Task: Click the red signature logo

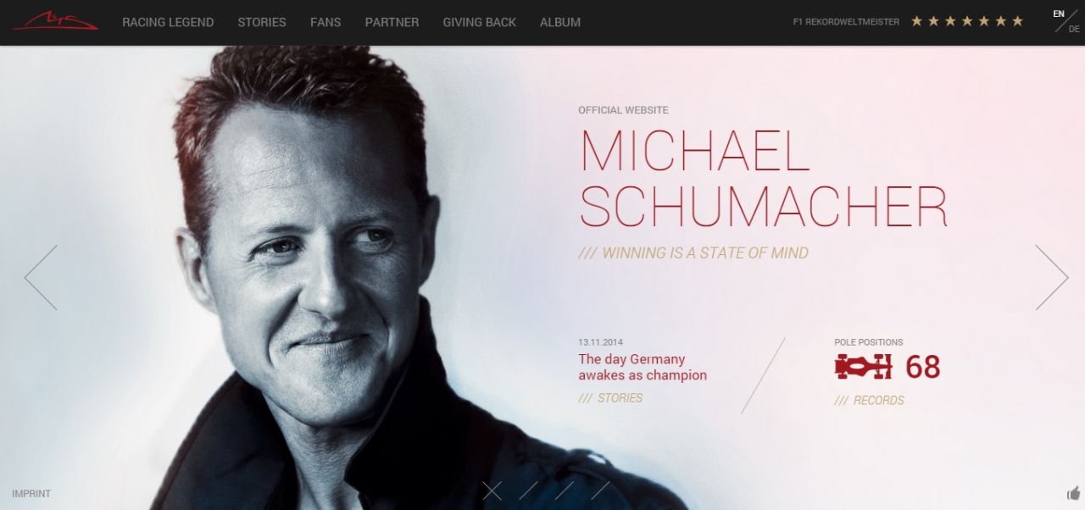Action: point(55,21)
